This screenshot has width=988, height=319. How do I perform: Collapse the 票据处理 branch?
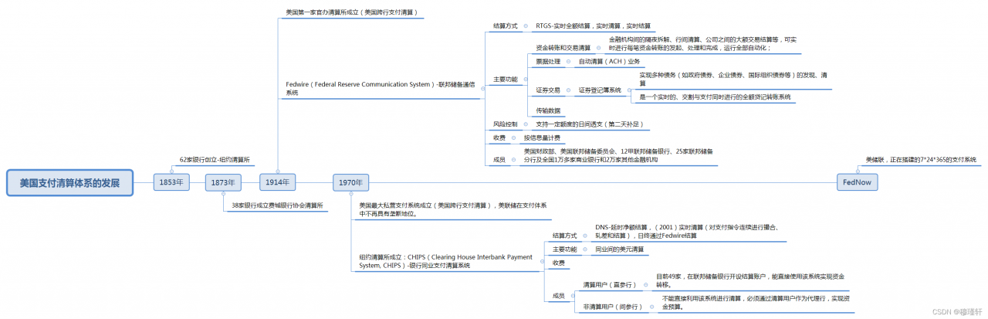570,62
